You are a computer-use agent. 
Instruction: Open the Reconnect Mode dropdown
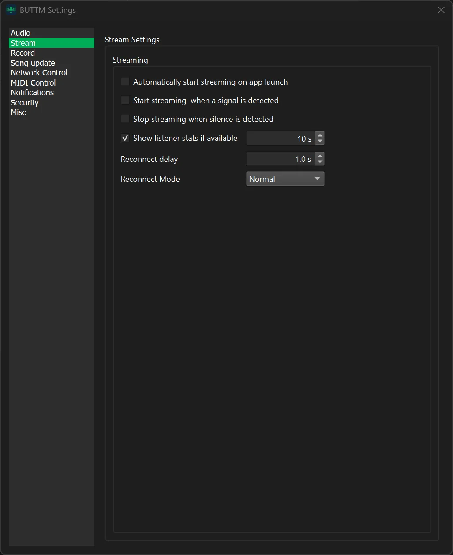[x=285, y=179]
